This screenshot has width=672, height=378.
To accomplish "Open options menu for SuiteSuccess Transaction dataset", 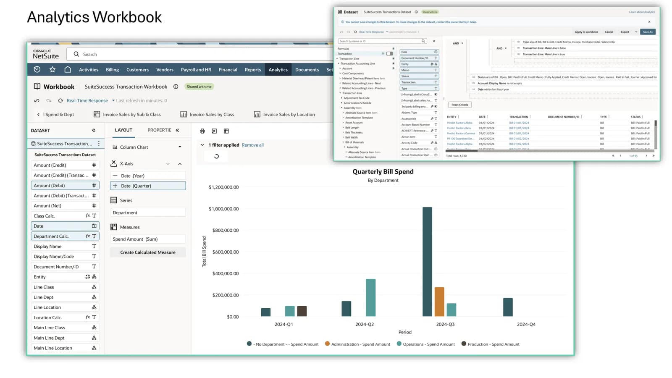I will tap(99, 143).
